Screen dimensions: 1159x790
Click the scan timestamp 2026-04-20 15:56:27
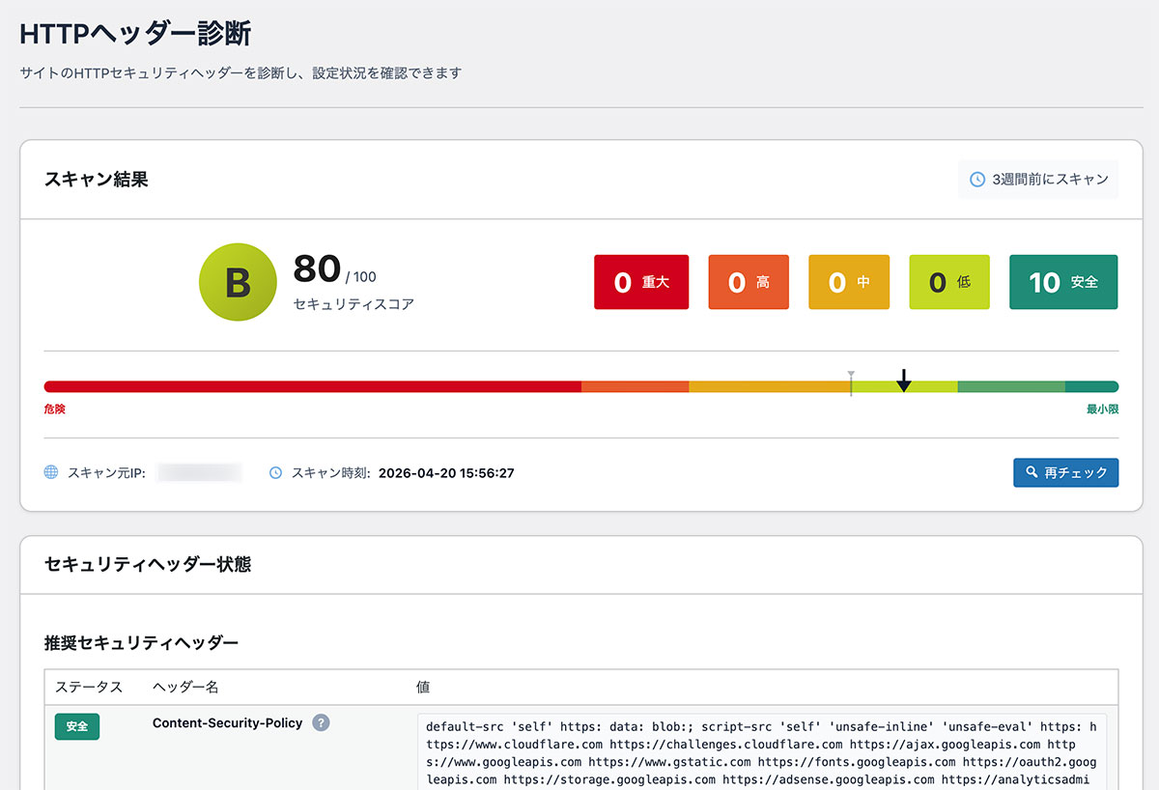[446, 473]
